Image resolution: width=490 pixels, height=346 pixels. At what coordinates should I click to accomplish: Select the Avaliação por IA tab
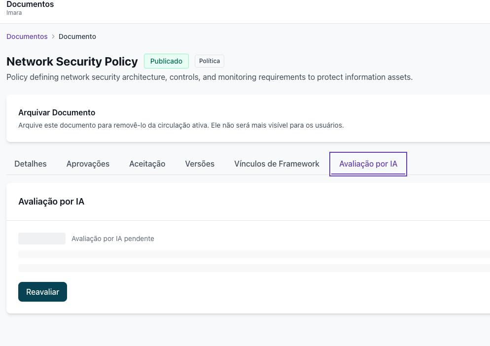point(368,164)
